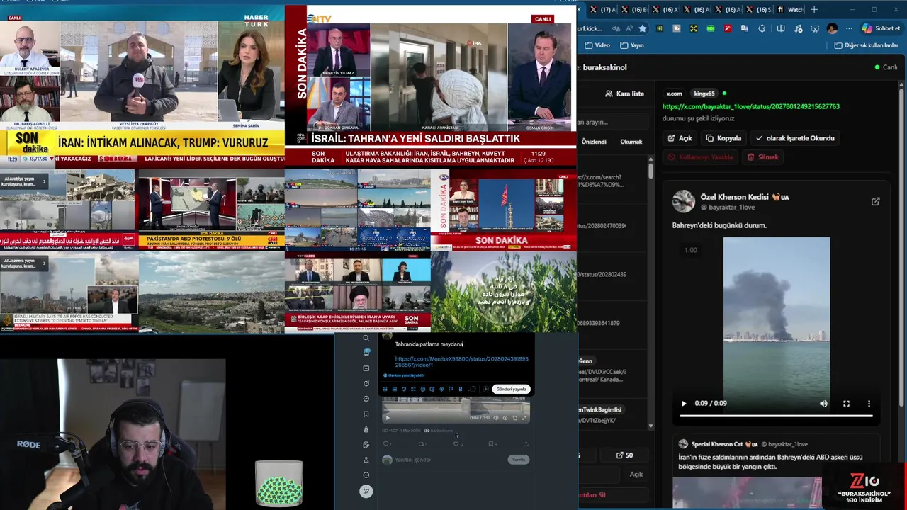Viewport: 907px width, 510px height.
Task: Expand tweet video to fullscreen in X
Action: coord(524,418)
